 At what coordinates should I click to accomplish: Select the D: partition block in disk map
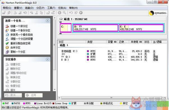point(96,28)
